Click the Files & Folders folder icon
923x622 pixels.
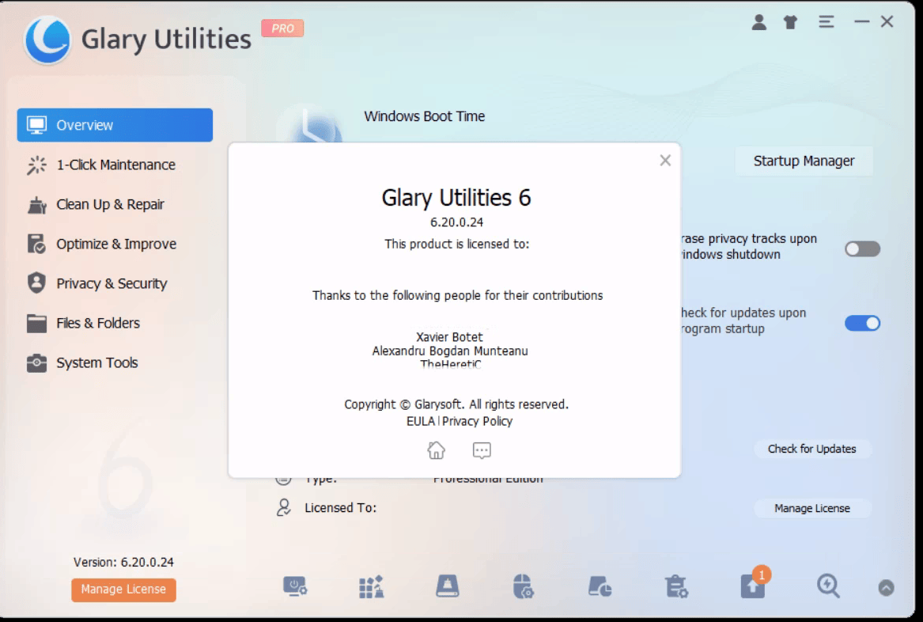tap(36, 324)
